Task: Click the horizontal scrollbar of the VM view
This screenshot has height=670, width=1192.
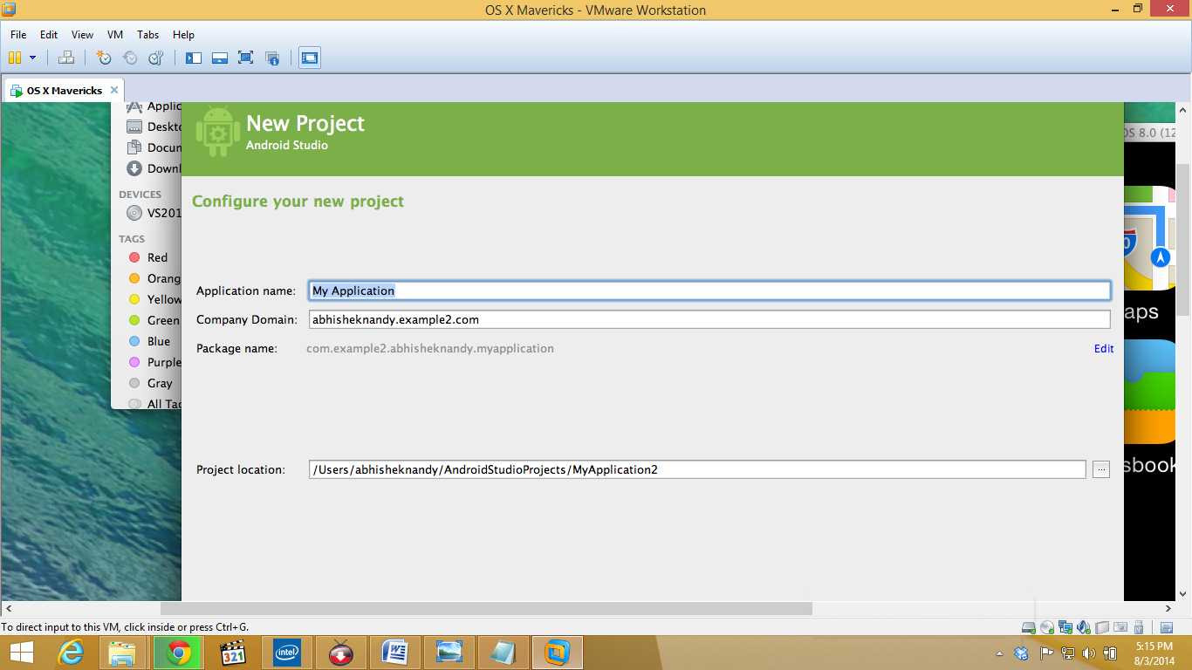Action: pyautogui.click(x=486, y=608)
